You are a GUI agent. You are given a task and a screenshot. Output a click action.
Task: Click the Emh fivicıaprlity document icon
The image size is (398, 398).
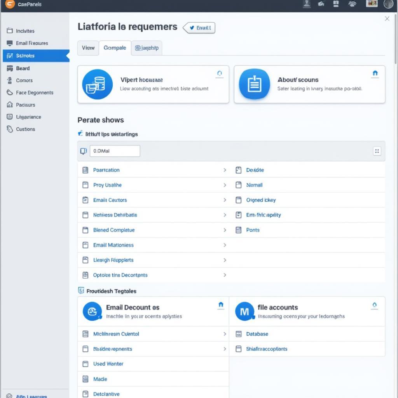[x=238, y=215]
